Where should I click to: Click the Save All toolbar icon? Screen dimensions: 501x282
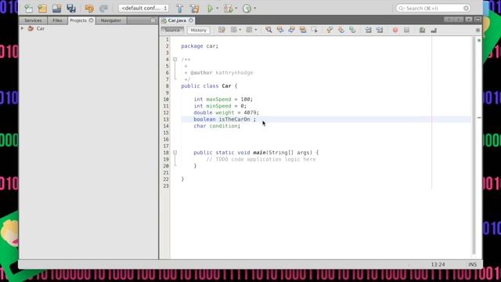pyautogui.click(x=71, y=9)
